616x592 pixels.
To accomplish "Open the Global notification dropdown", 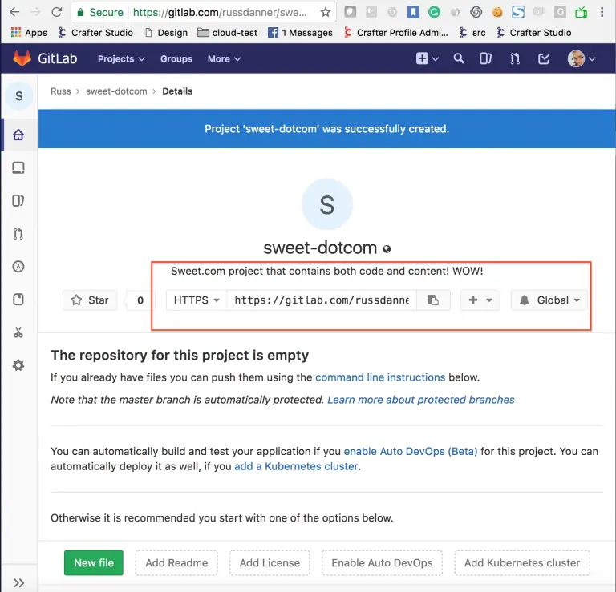I will pyautogui.click(x=549, y=300).
